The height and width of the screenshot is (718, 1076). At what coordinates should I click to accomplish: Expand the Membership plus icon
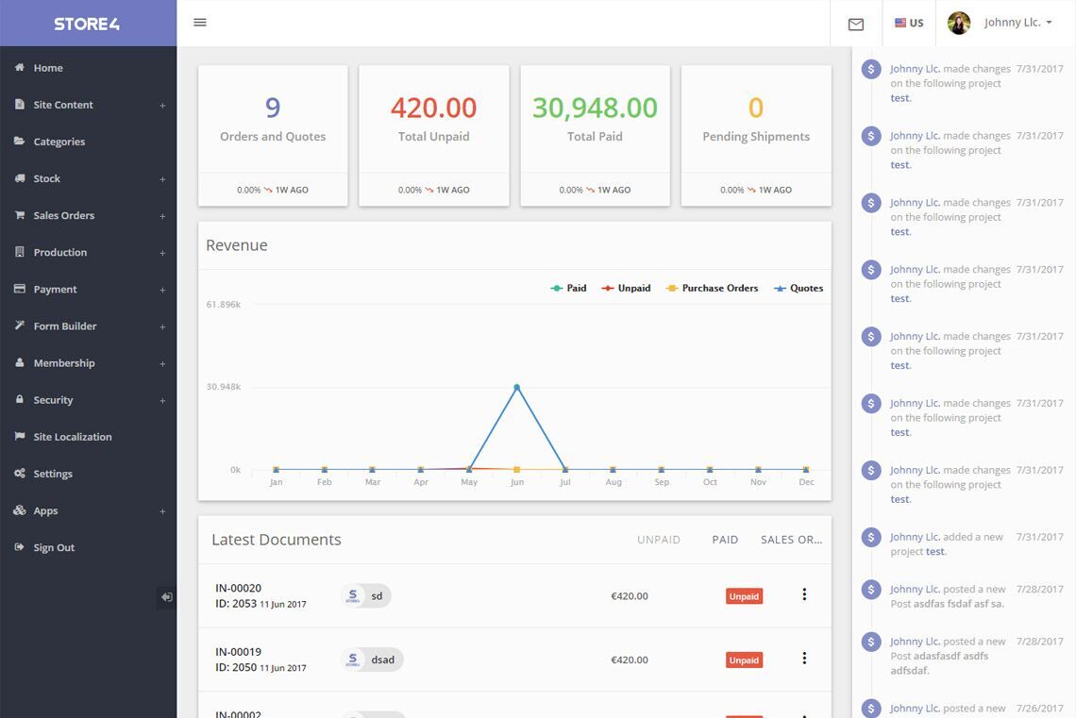pos(162,364)
